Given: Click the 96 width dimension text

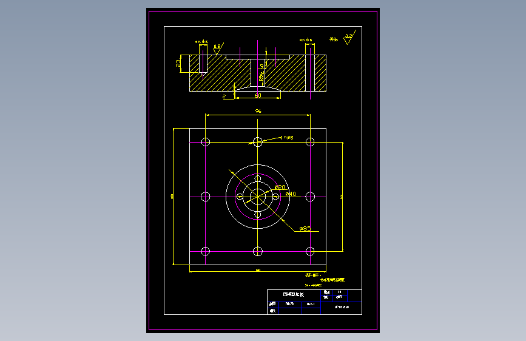Looking at the screenshot, I should pos(258,111).
